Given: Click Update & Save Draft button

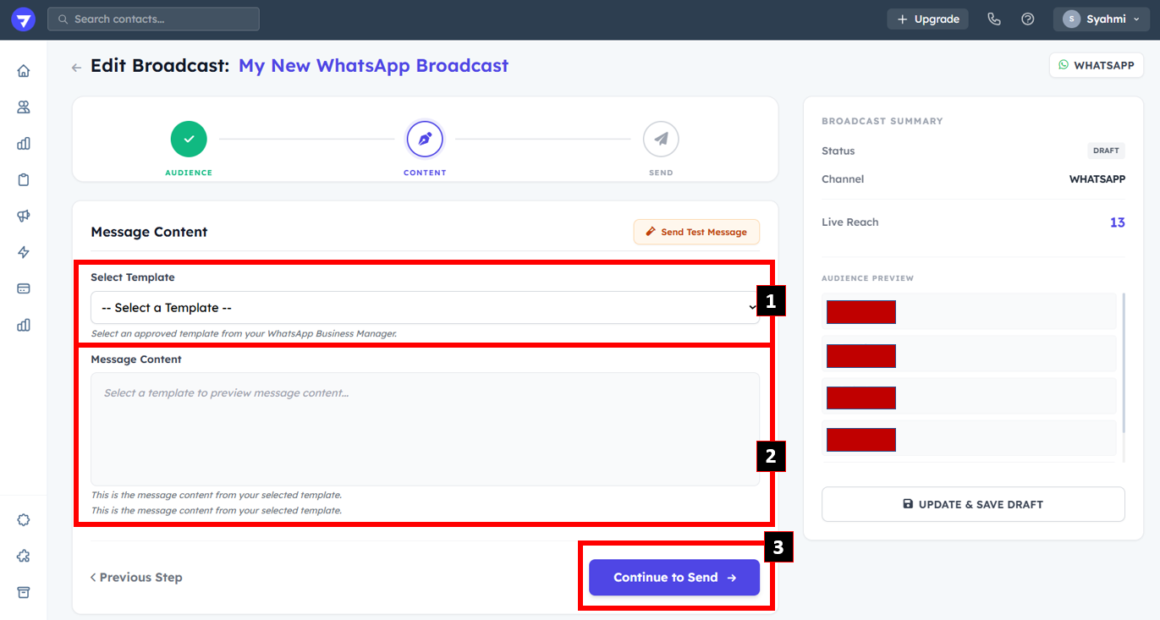Looking at the screenshot, I should tap(973, 504).
